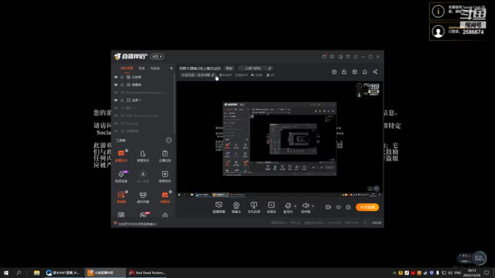The width and height of the screenshot is (495, 278).
Task: Switch to the 双击 scene tab
Action: pyautogui.click(x=142, y=68)
